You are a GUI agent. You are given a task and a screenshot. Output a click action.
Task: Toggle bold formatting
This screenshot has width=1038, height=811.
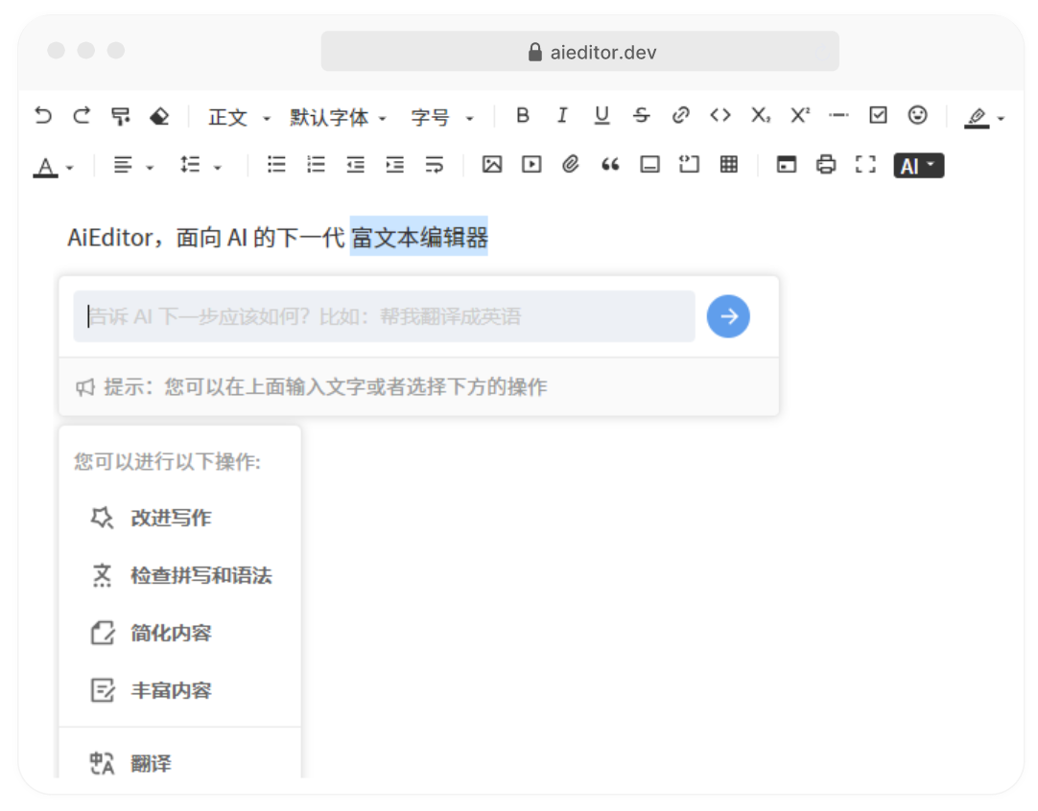point(523,115)
